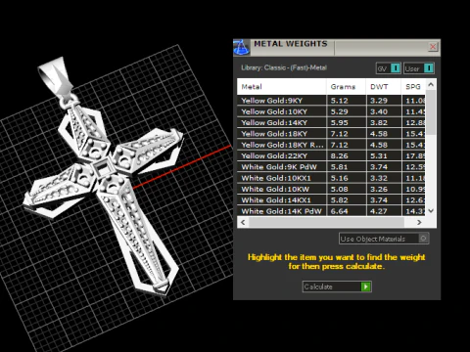
Task: Click the Calculate button
Action: tap(337, 286)
